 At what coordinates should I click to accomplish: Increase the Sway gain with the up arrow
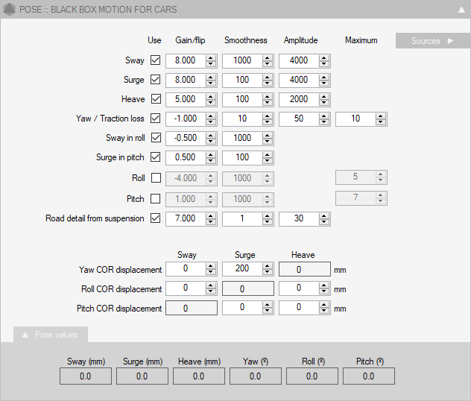pos(211,57)
